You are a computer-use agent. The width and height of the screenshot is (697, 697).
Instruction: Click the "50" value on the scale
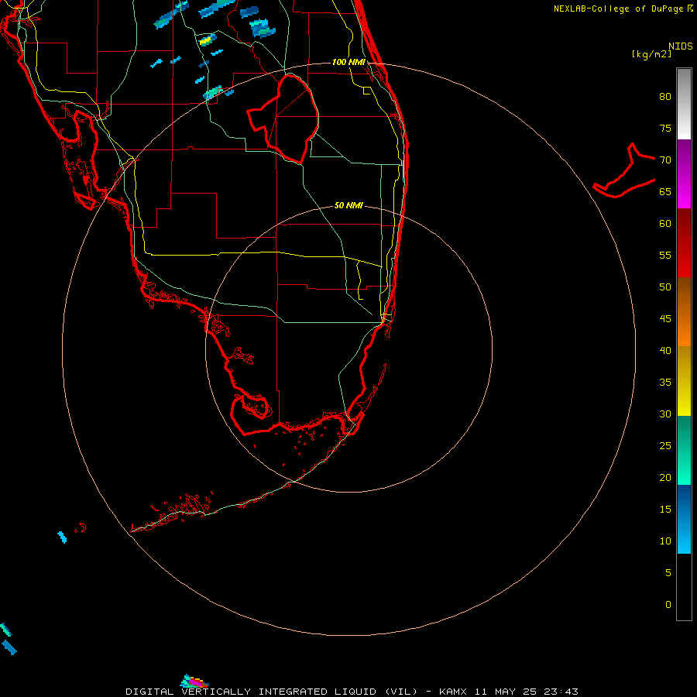[665, 287]
